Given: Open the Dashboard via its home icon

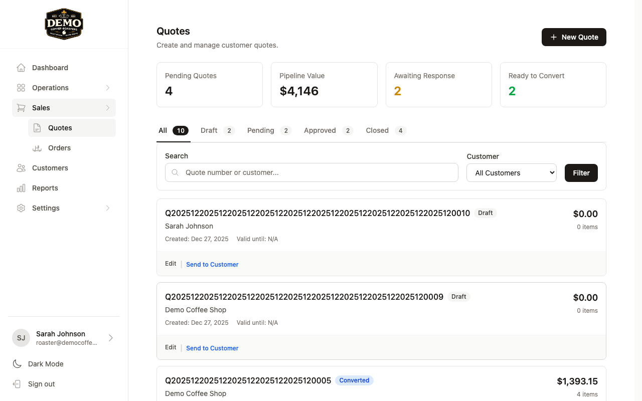Looking at the screenshot, I should [20, 68].
